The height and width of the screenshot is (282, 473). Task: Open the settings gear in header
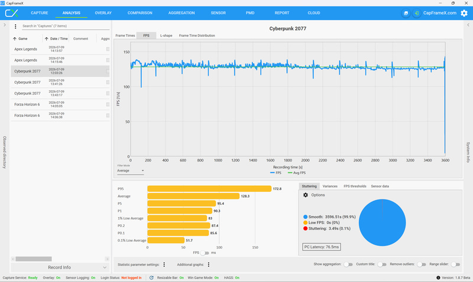tap(464, 13)
